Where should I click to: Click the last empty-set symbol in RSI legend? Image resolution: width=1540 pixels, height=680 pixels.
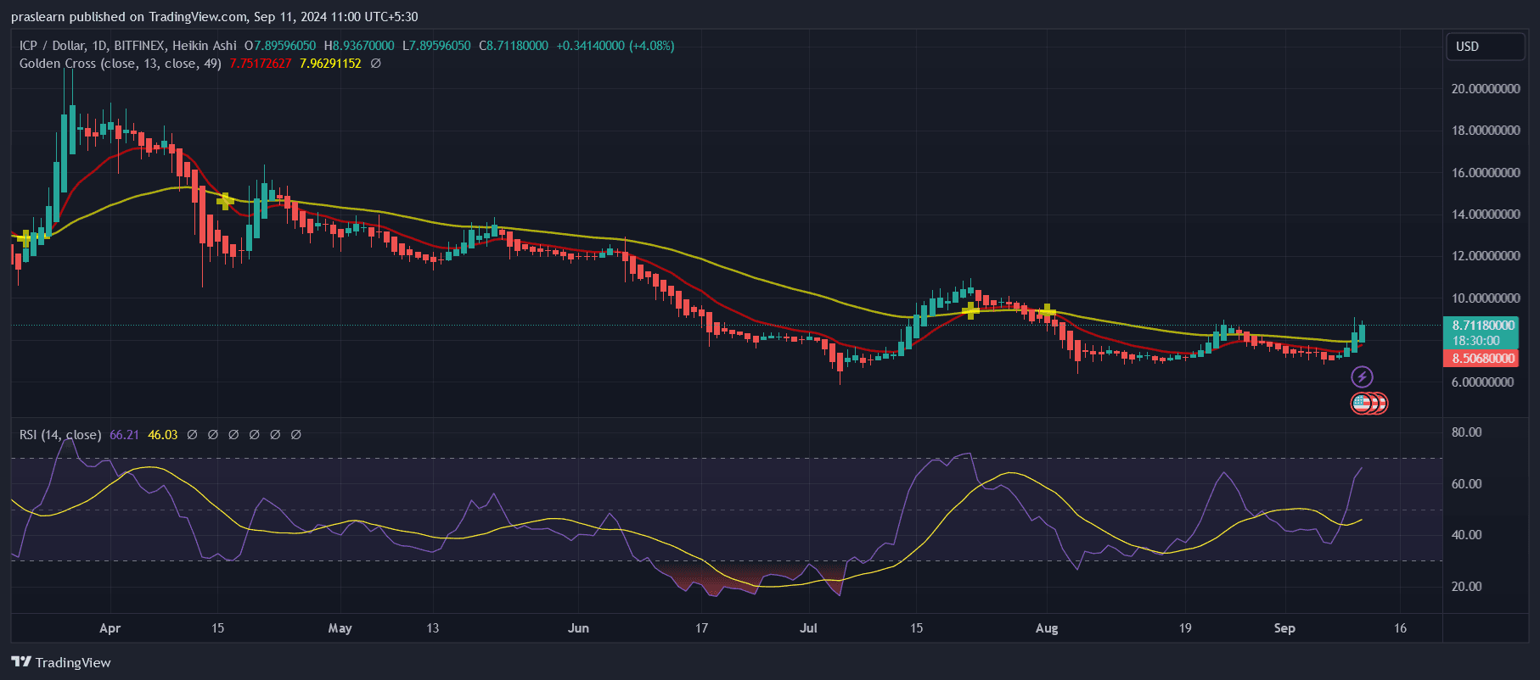[296, 435]
